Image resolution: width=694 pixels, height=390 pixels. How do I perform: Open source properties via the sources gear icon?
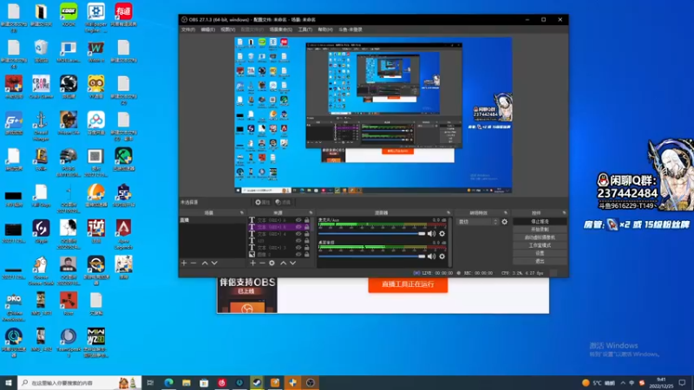coord(272,263)
